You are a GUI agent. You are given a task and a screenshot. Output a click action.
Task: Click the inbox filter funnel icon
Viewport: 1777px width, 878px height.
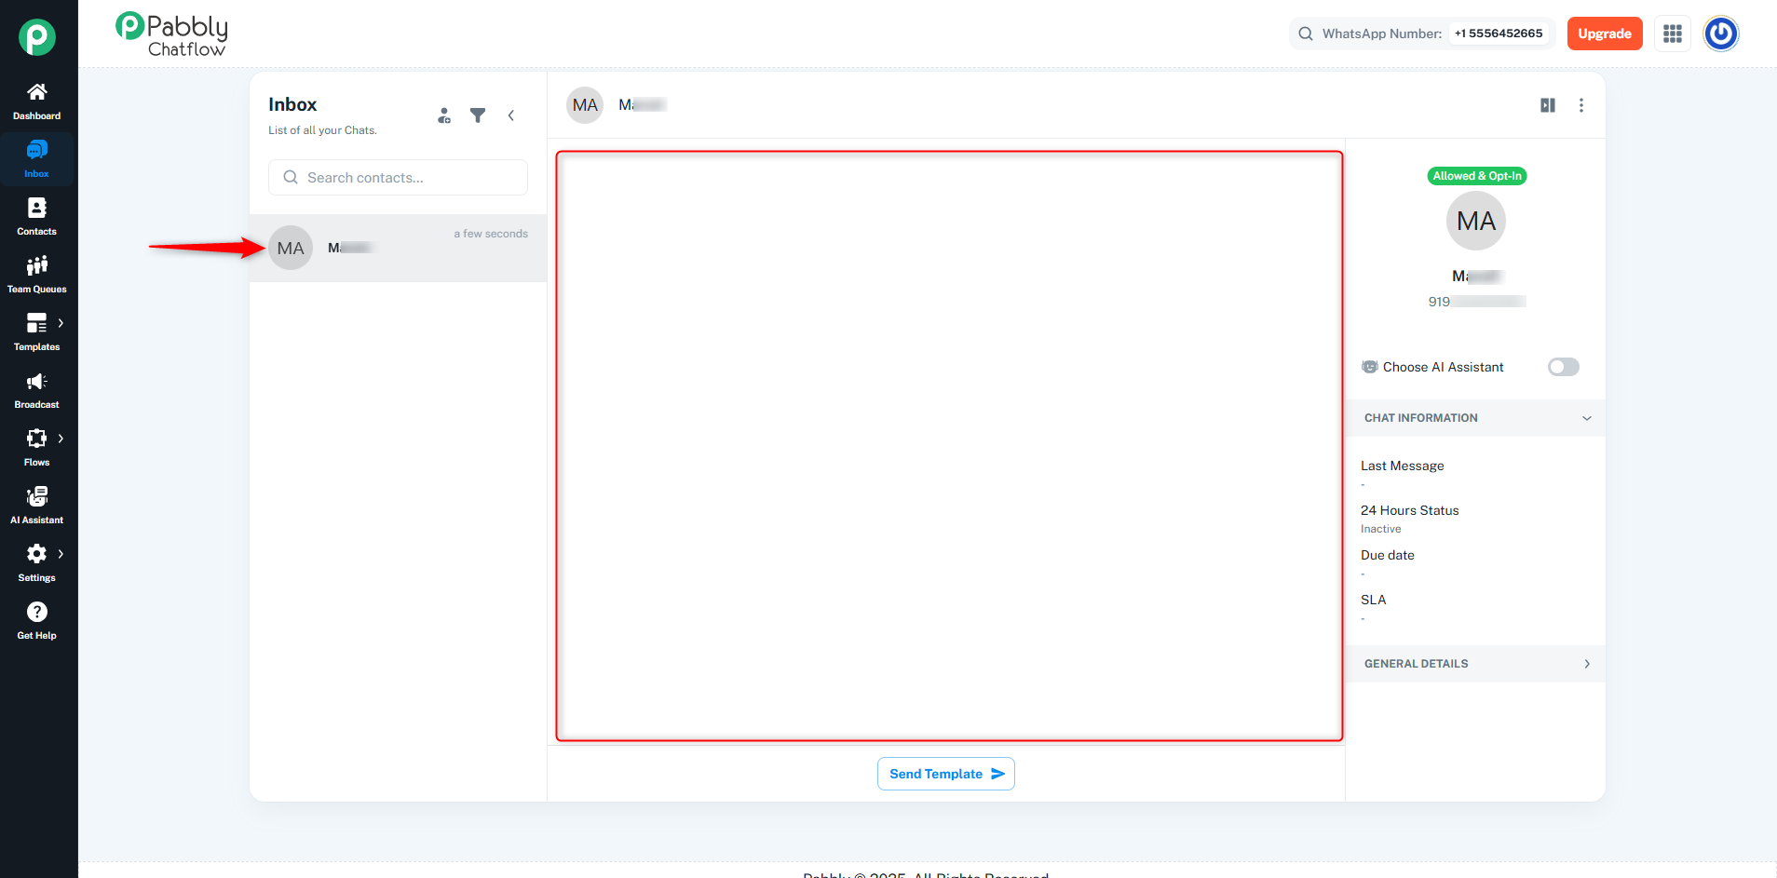(478, 115)
